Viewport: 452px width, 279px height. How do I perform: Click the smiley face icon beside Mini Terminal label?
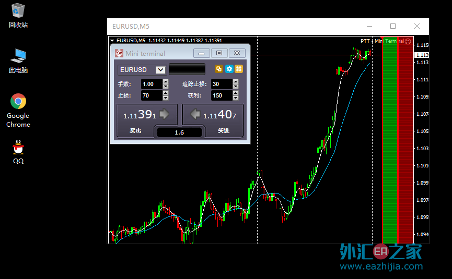click(x=408, y=41)
